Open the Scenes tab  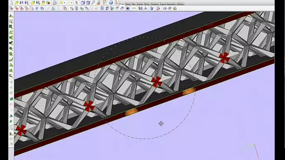point(140,4)
